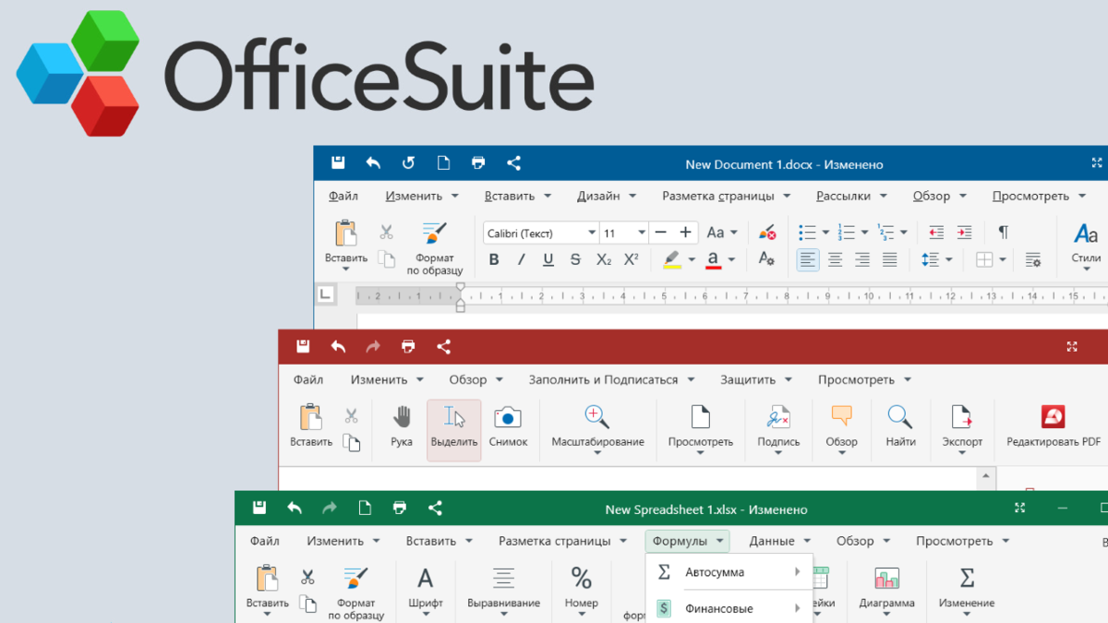1108x623 pixels.
Task: Show paragraph marks with pilcrow icon
Action: tap(1003, 233)
